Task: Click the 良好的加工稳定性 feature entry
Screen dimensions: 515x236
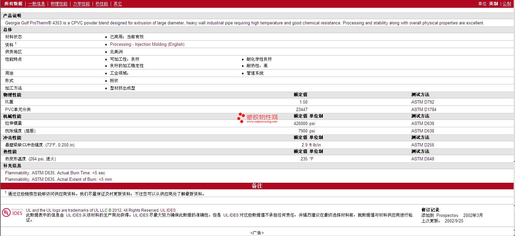Action: (x=127, y=66)
